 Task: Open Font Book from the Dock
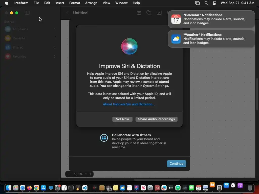coord(150,188)
